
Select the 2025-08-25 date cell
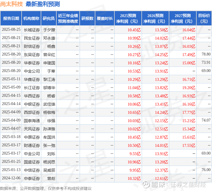pyautogui.click(x=11, y=30)
